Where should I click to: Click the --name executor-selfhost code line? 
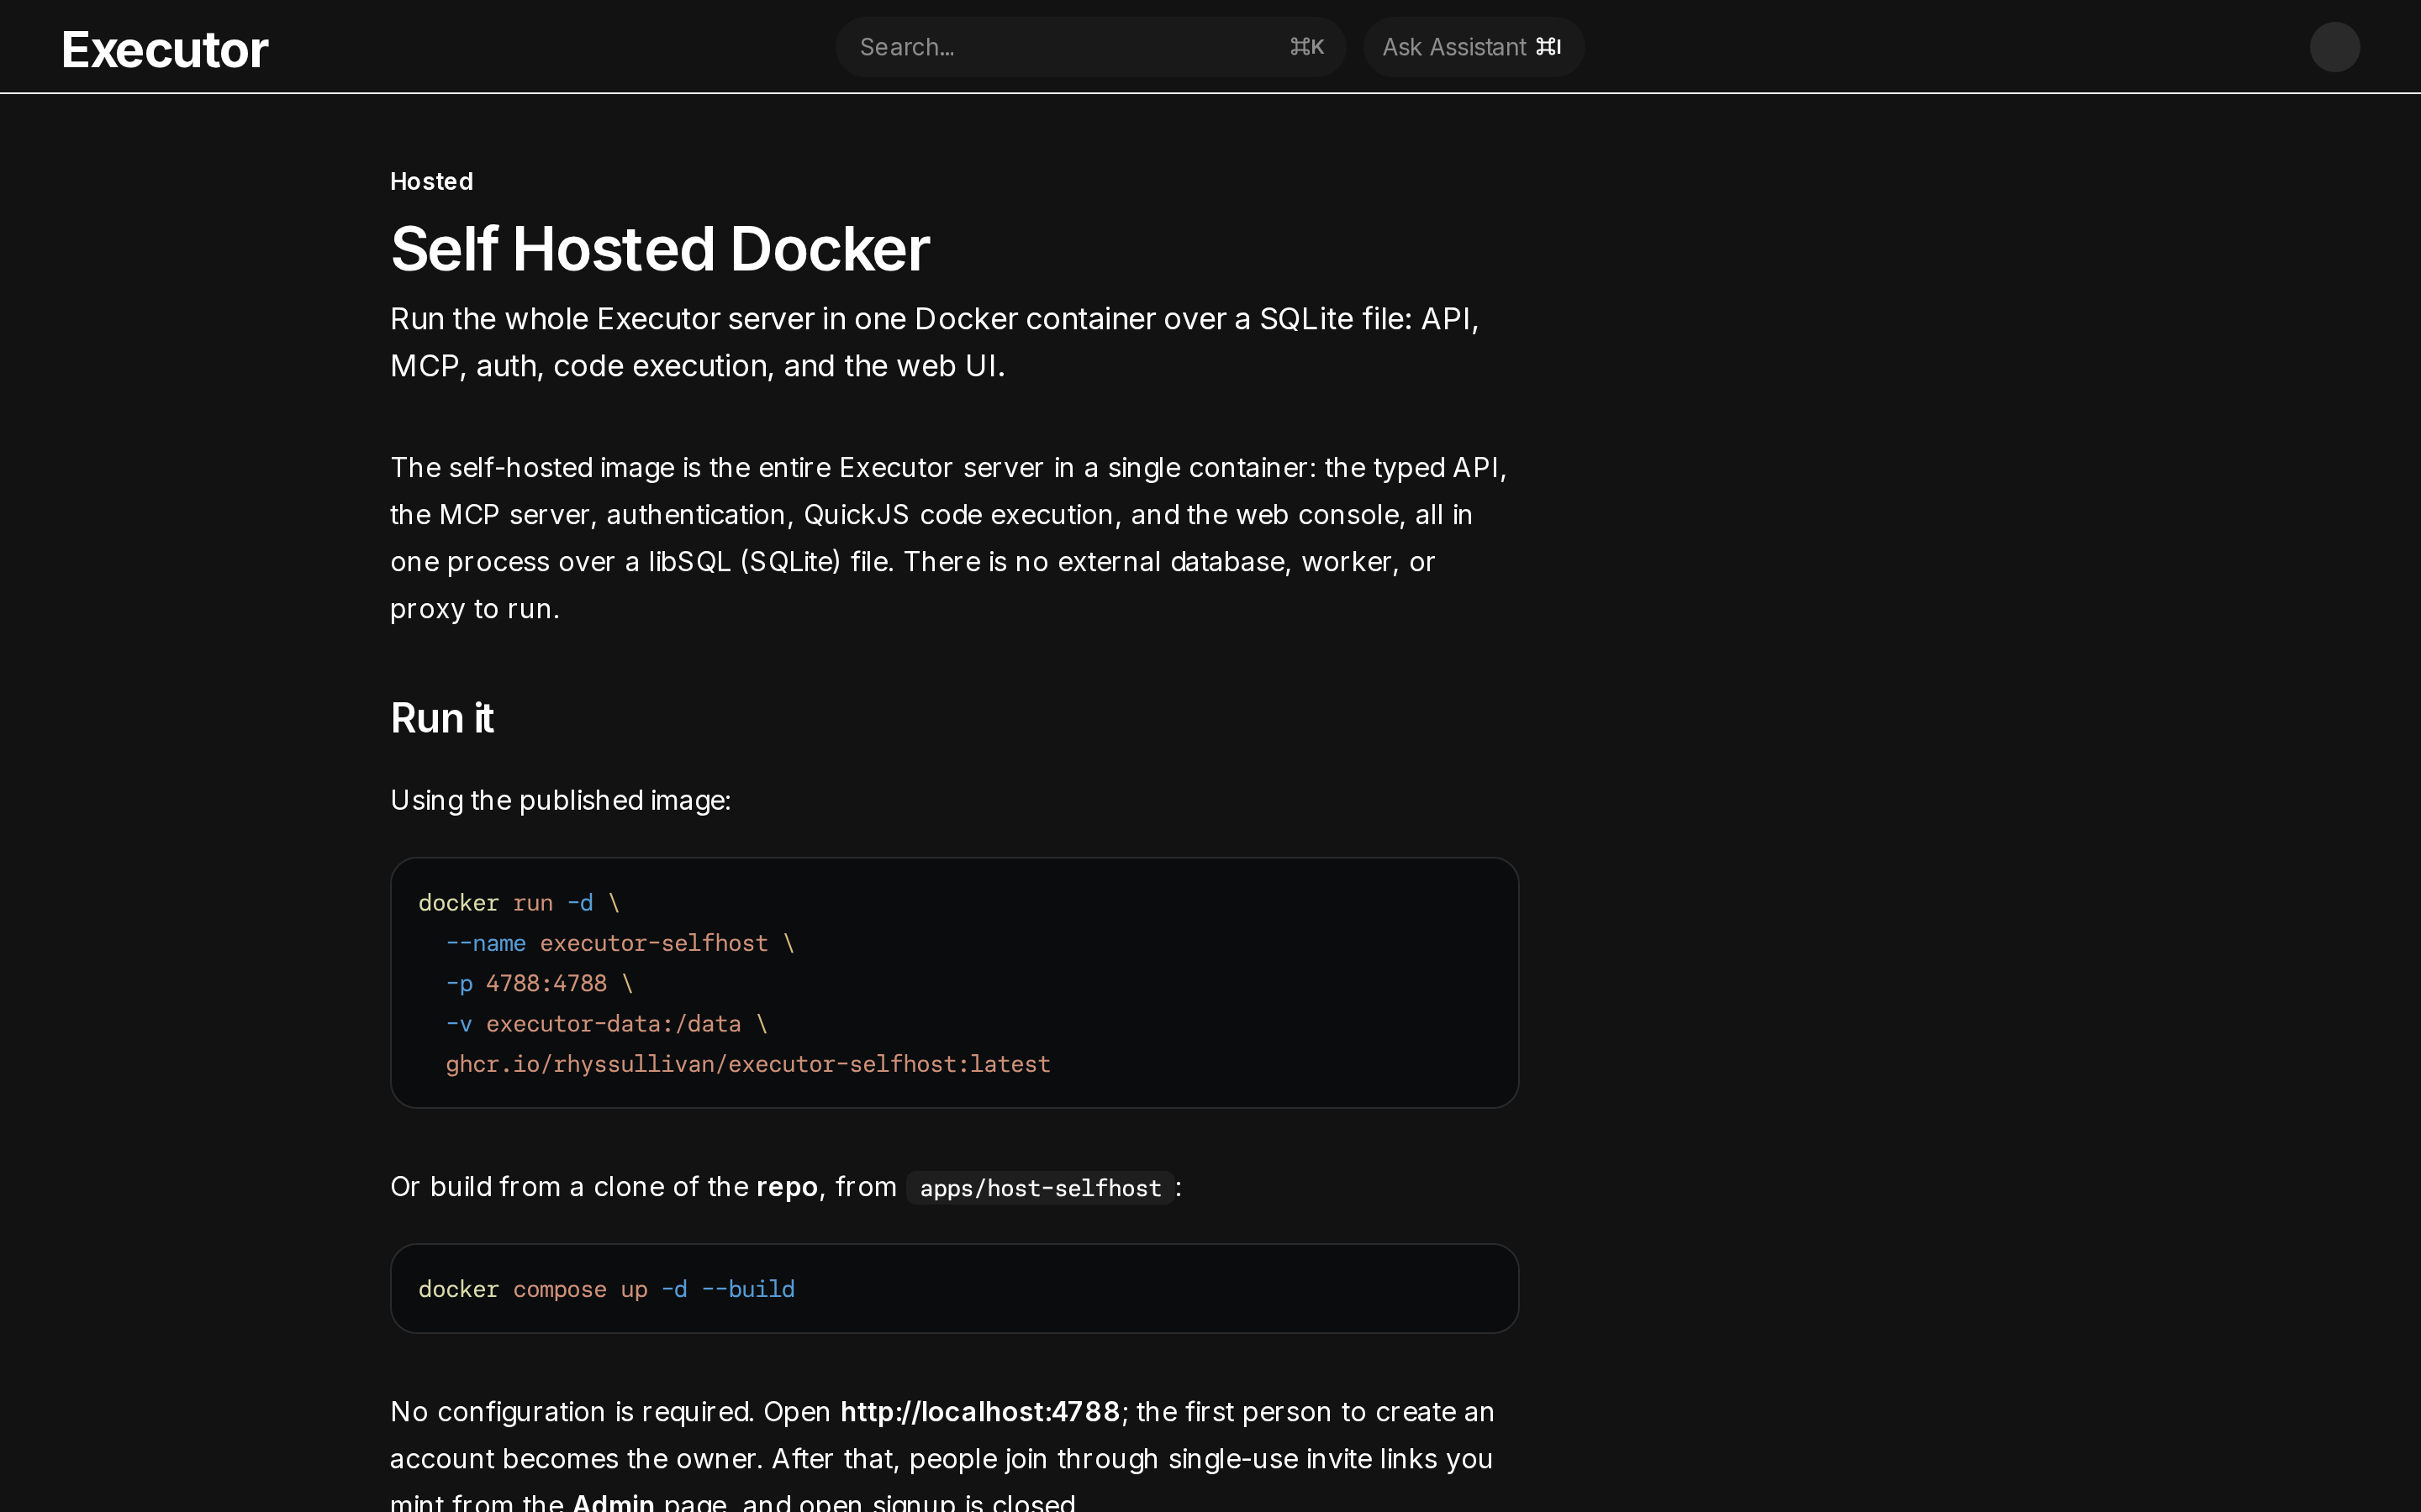620,943
